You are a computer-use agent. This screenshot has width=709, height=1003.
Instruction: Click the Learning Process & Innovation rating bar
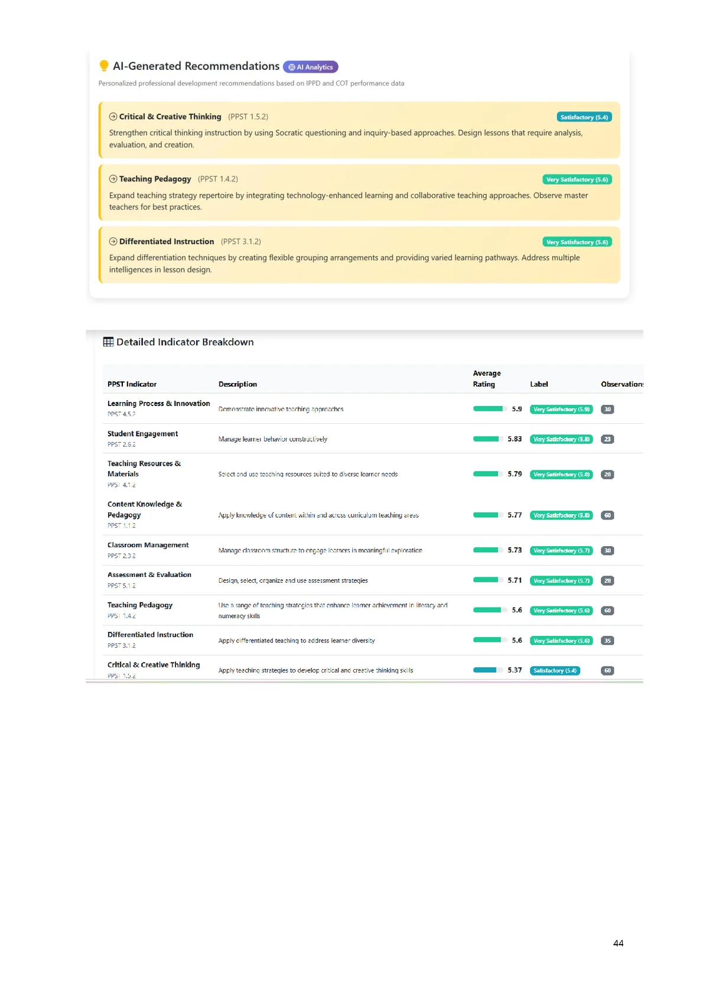click(488, 409)
